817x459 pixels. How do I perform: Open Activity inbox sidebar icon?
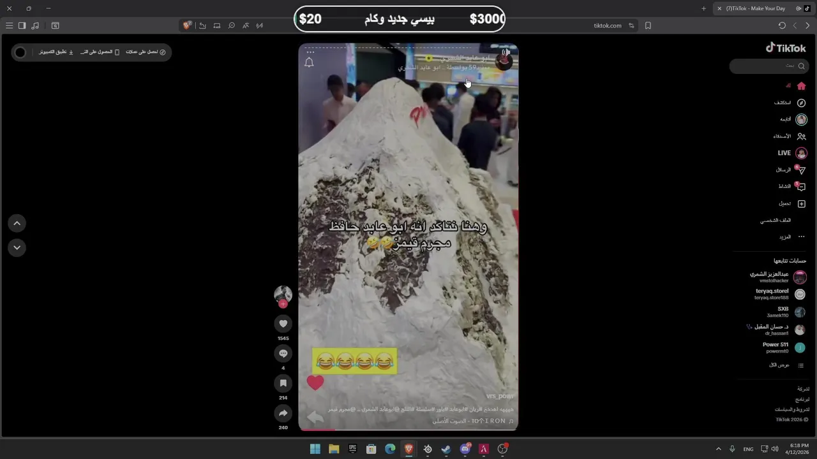coord(801,187)
